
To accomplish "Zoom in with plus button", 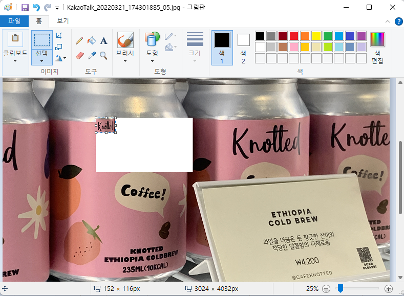I will [x=389, y=289].
